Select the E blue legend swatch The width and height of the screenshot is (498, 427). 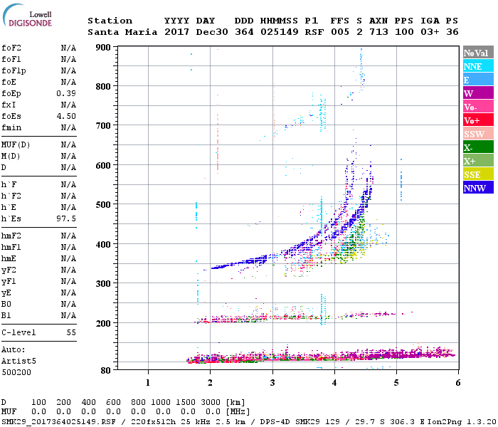(x=478, y=80)
